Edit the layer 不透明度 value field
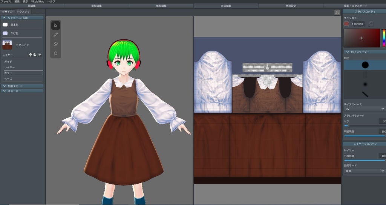 382,156
